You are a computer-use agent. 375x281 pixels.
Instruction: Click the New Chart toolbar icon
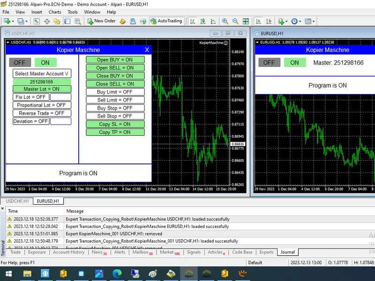pyautogui.click(x=7, y=21)
